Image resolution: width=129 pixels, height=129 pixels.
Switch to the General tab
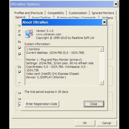pos(20,17)
